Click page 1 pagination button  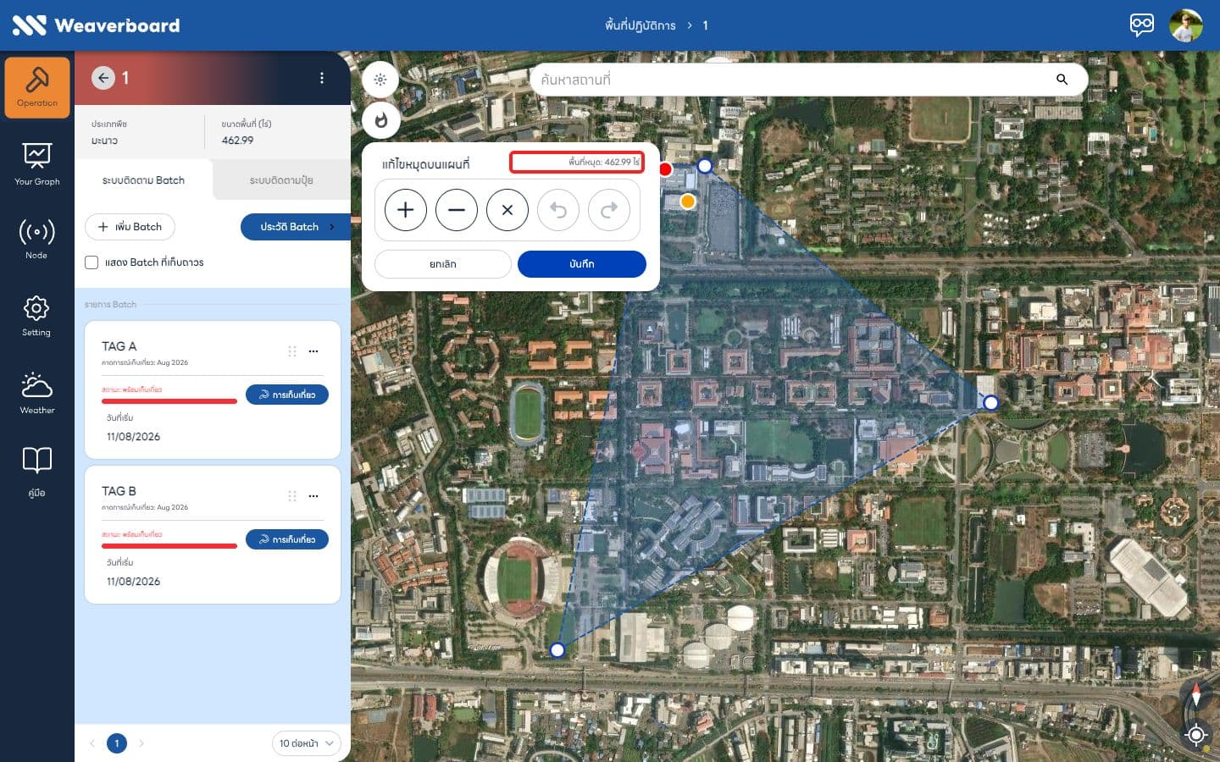pos(117,743)
